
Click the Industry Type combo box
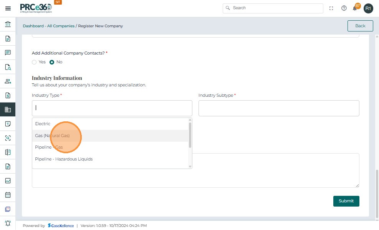[112, 108]
